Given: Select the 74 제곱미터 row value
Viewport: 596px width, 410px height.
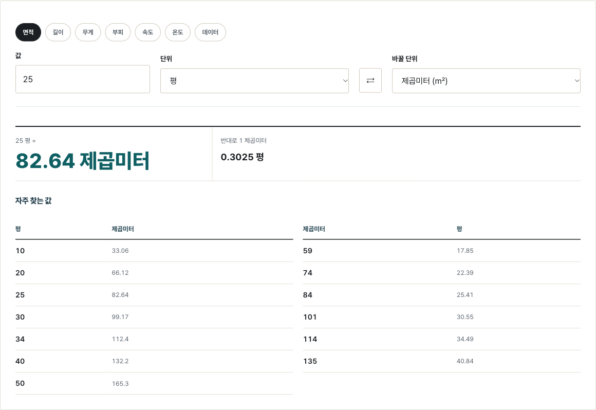Looking at the screenshot, I should [307, 273].
